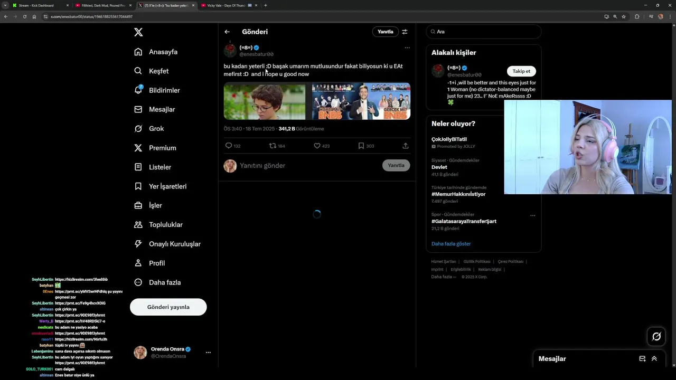The height and width of the screenshot is (380, 676).
Task: Open the right post image with ENES text
Action: [x=361, y=101]
